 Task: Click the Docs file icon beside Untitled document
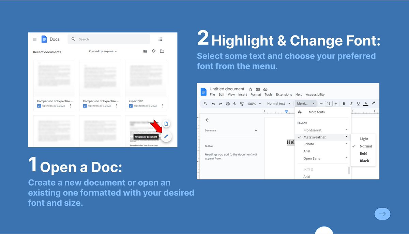pos(203,92)
